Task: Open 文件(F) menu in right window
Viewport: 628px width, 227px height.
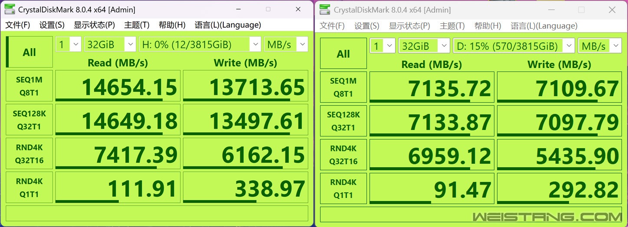Action: click(x=332, y=26)
